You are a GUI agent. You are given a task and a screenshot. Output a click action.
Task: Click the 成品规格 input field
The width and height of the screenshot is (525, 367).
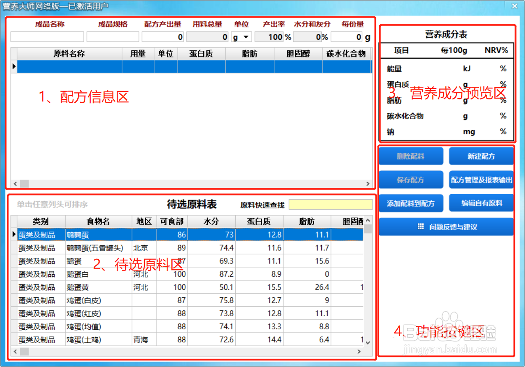[x=113, y=37]
